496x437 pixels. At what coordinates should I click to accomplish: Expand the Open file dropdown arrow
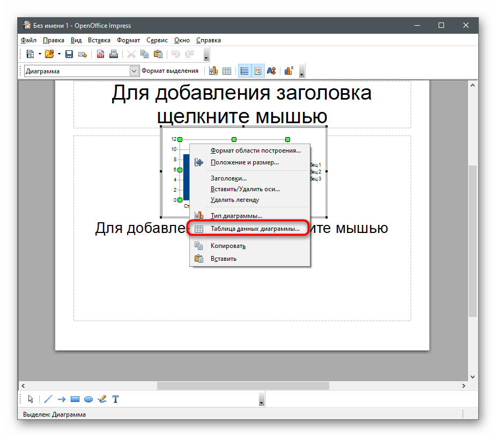(x=59, y=54)
